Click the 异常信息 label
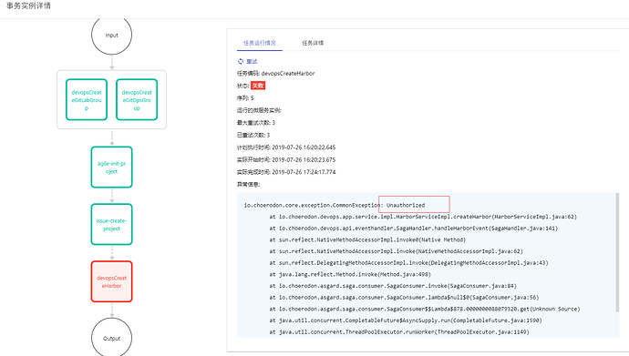The height and width of the screenshot is (356, 629). pos(248,185)
